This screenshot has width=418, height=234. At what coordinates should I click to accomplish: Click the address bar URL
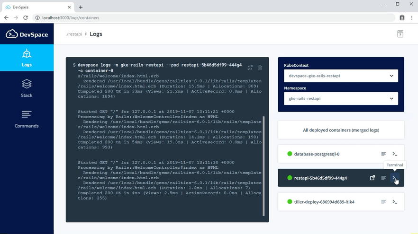(x=71, y=18)
